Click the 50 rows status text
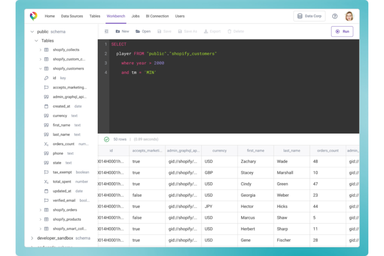Image resolution: width=384 pixels, height=256 pixels. point(120,139)
